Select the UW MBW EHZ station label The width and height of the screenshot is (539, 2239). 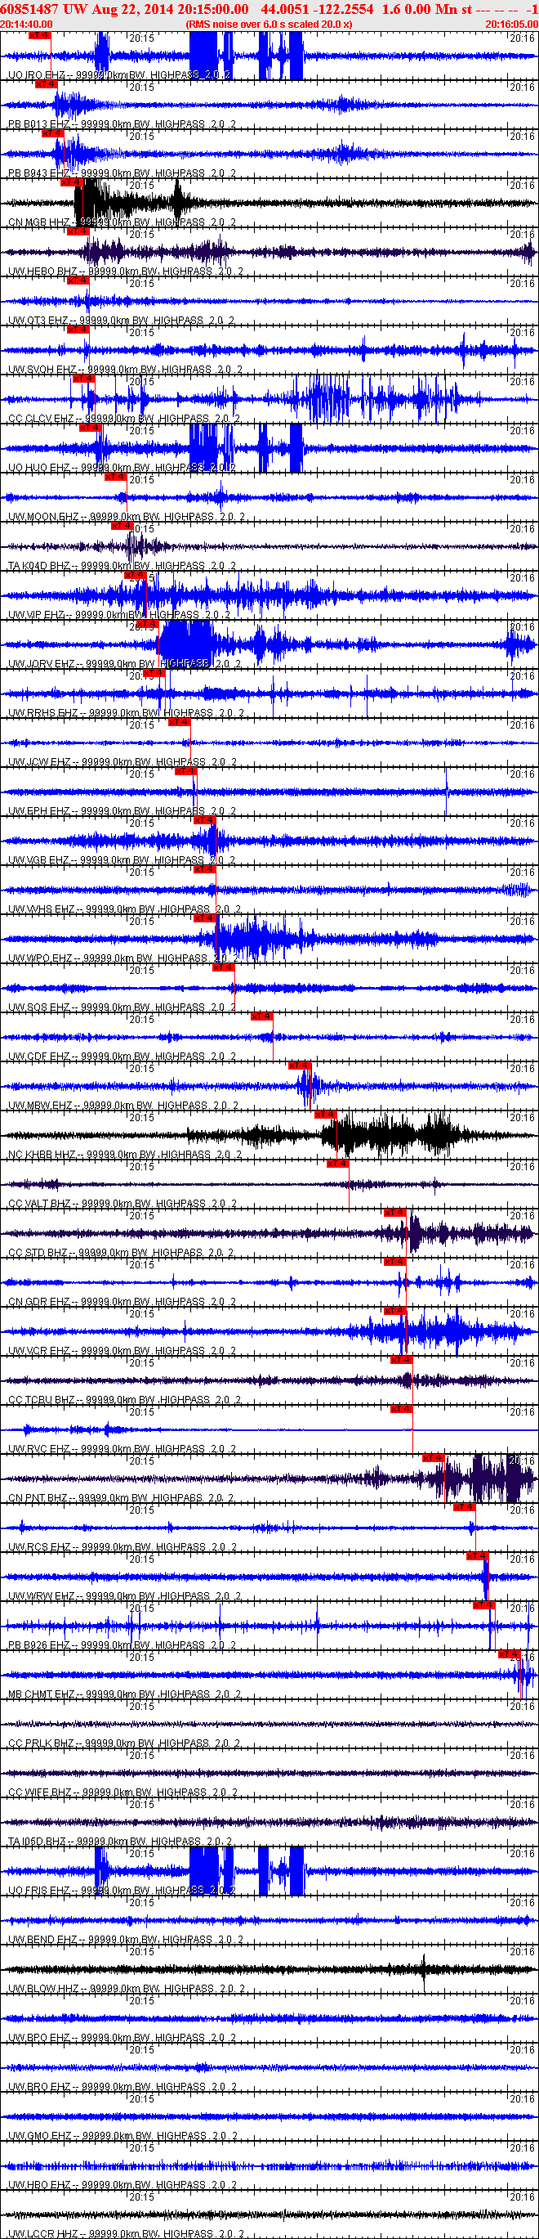(124, 1106)
